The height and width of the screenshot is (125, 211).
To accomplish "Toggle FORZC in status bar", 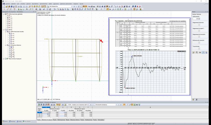I will [130, 124].
